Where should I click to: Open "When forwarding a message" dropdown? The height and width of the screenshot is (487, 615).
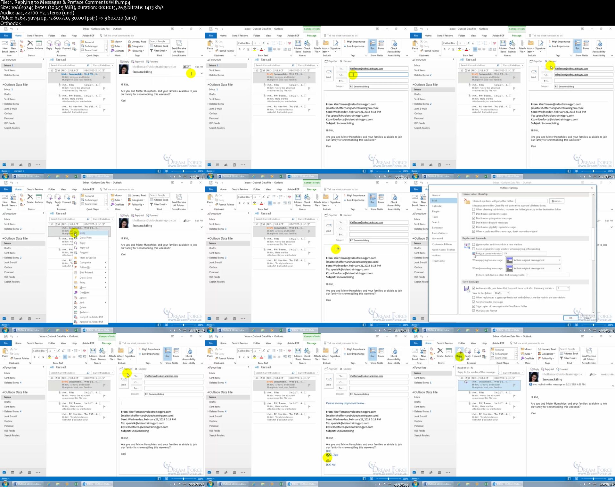pos(533,268)
